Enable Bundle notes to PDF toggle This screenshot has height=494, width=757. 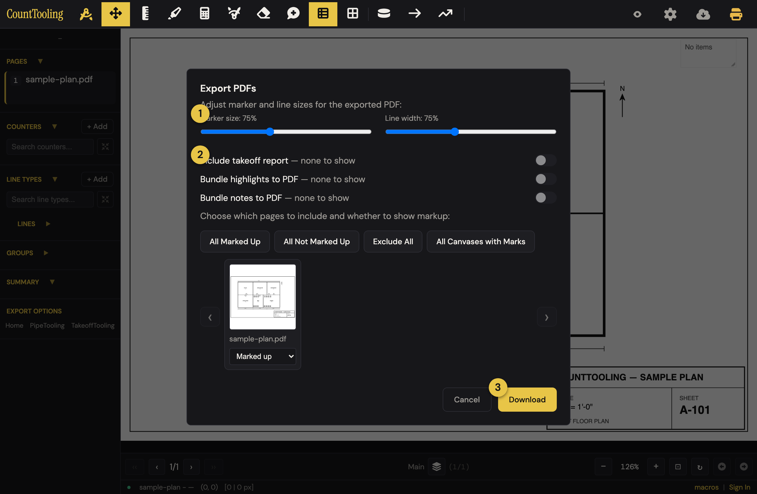point(546,198)
